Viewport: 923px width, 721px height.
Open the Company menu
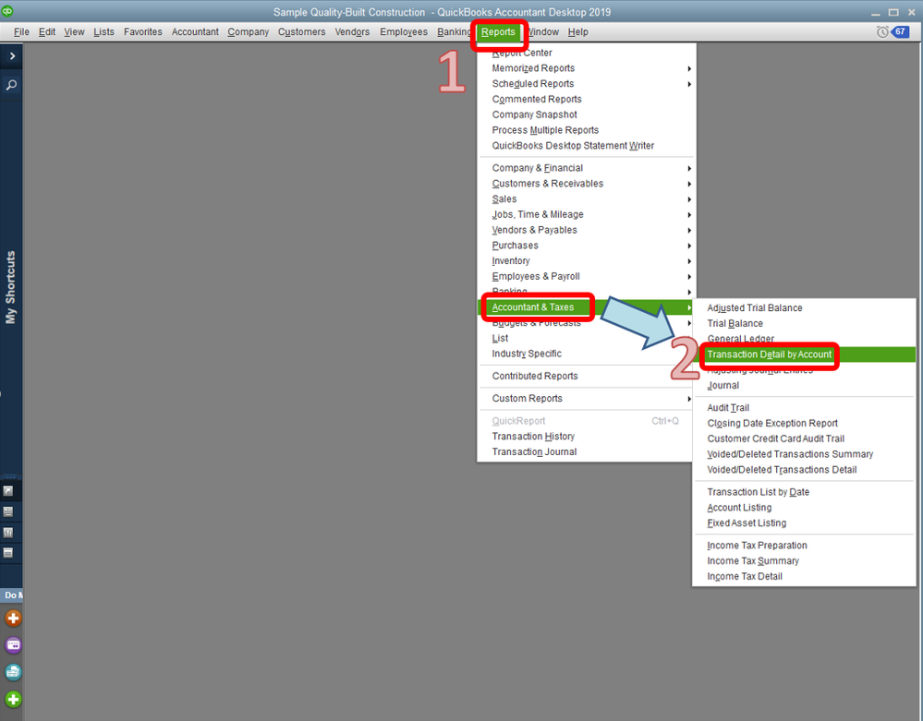pyautogui.click(x=248, y=31)
